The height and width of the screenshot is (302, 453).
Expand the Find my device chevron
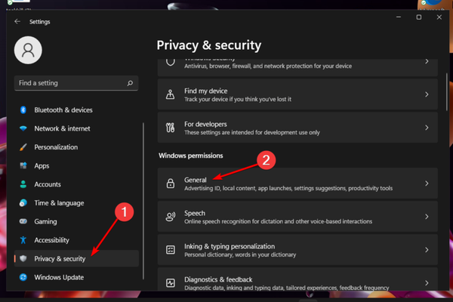click(427, 94)
